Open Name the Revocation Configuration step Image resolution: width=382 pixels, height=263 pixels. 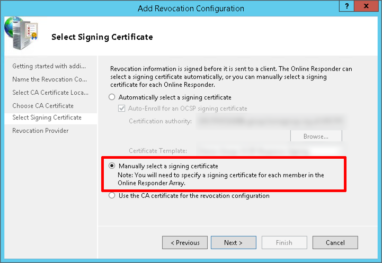pos(49,79)
